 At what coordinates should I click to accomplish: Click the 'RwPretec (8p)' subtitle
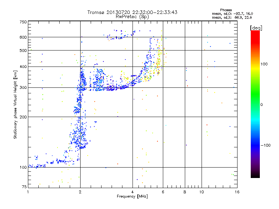click(132, 17)
